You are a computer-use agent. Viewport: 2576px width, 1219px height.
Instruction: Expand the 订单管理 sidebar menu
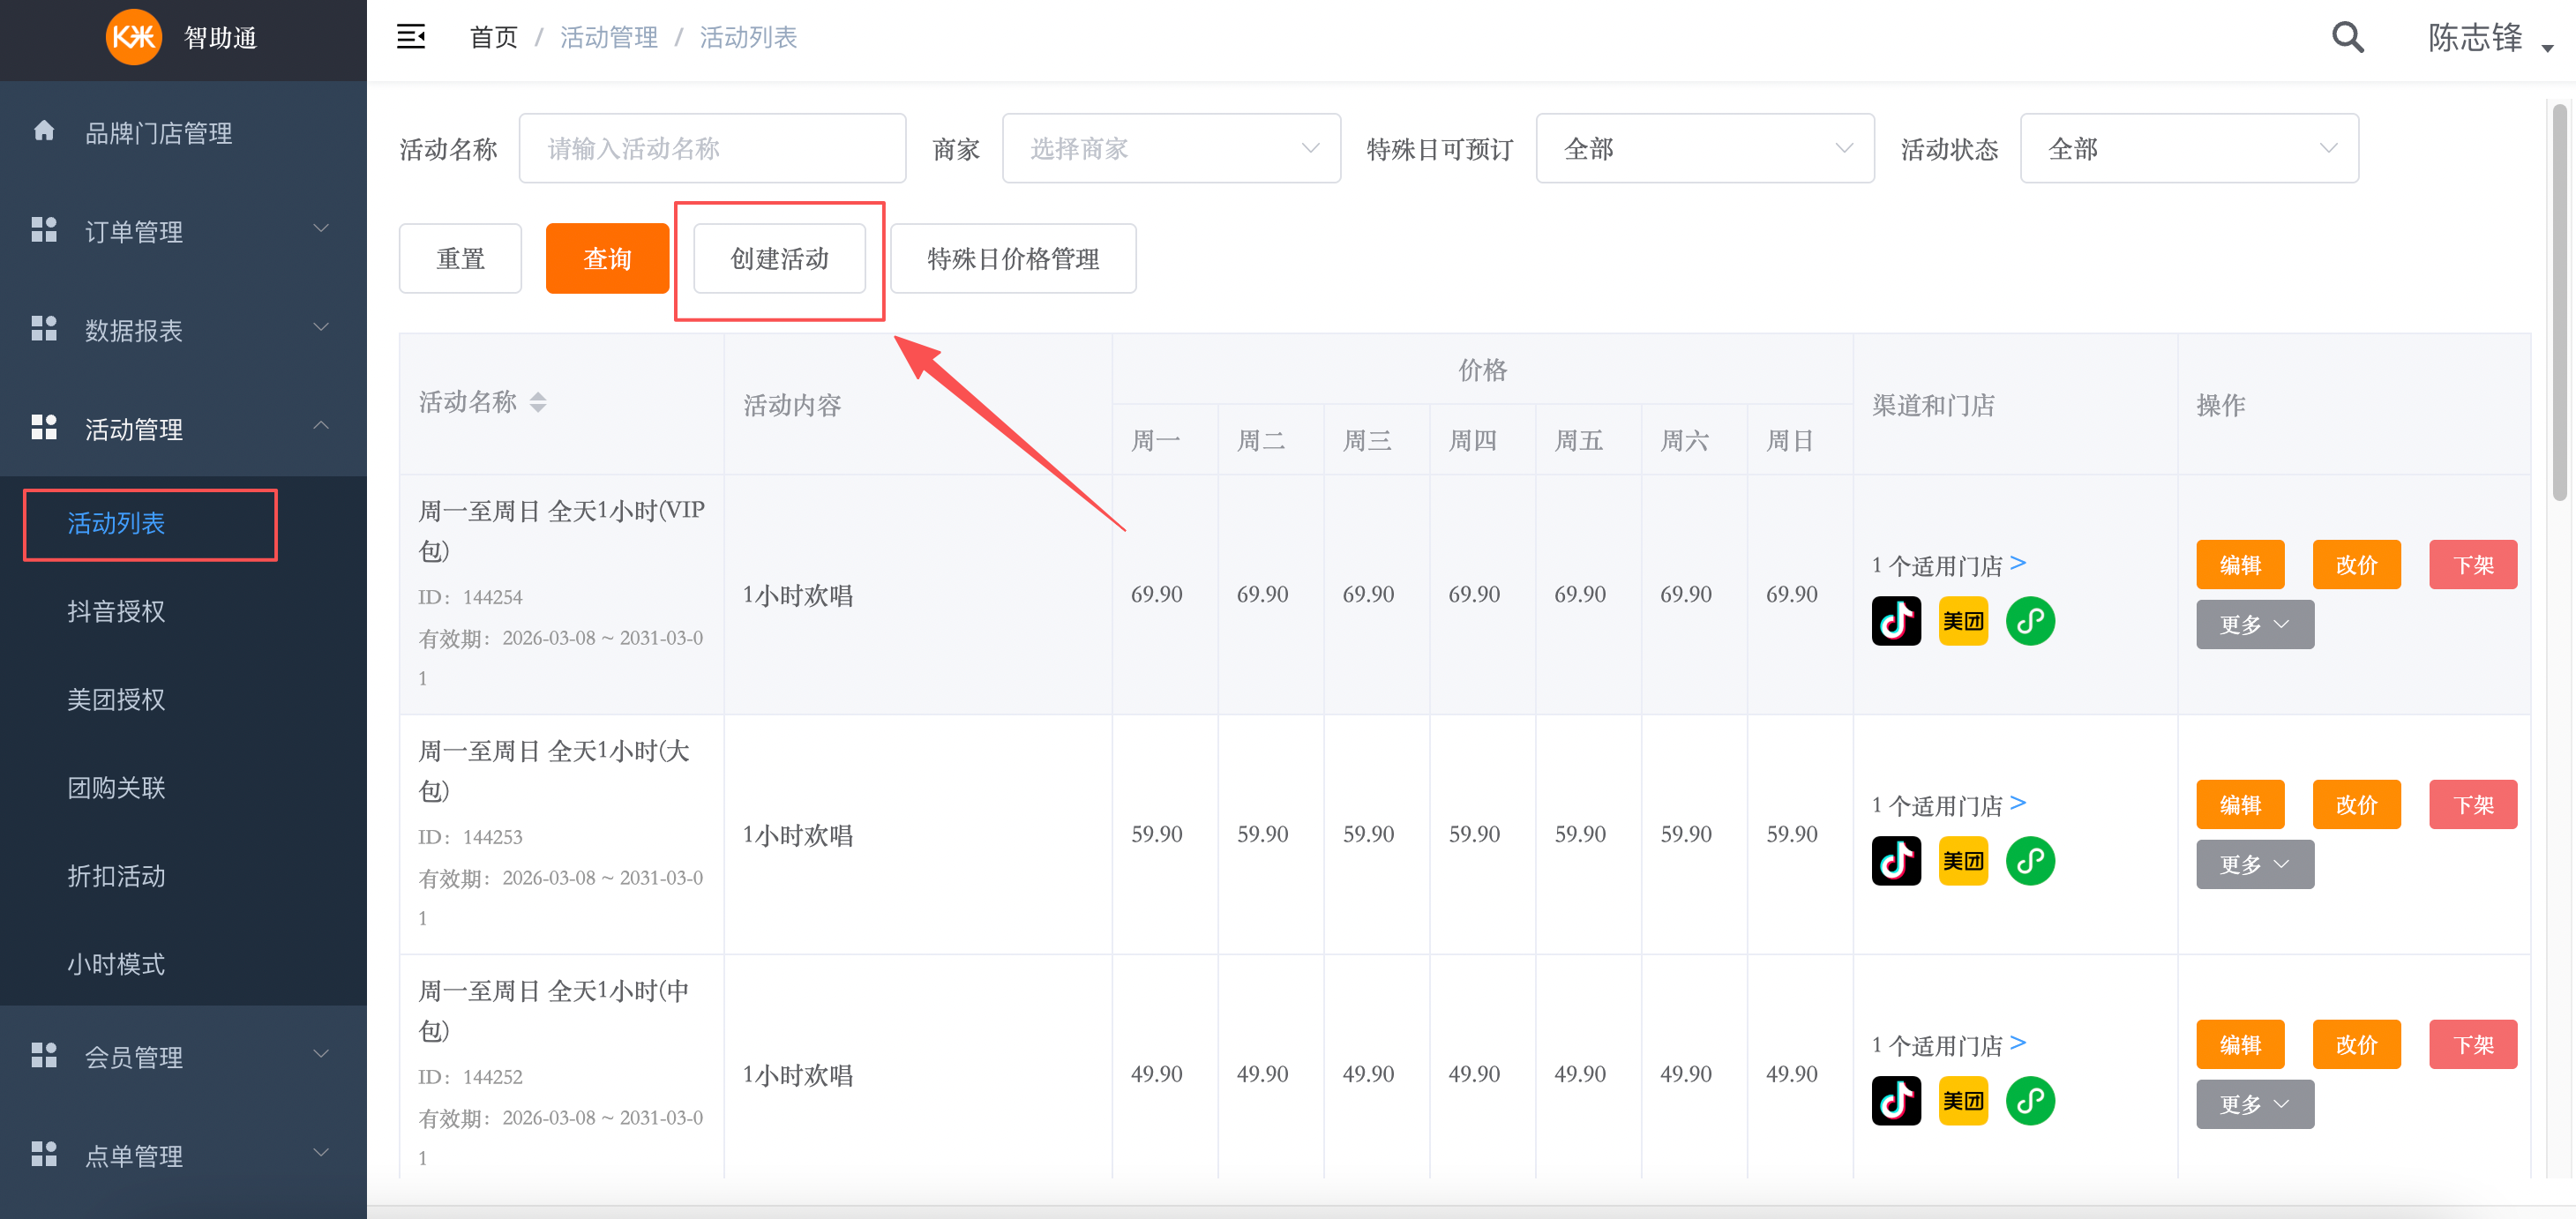click(183, 231)
